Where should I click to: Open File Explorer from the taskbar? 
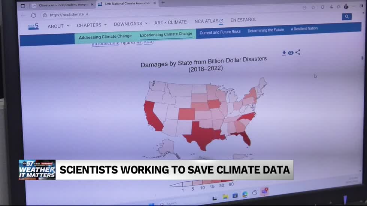[225, 196]
